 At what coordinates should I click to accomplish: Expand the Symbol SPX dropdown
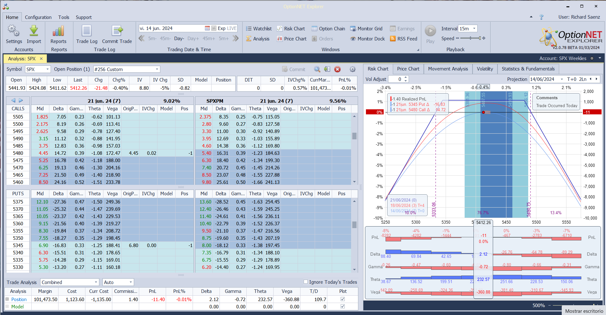47,69
